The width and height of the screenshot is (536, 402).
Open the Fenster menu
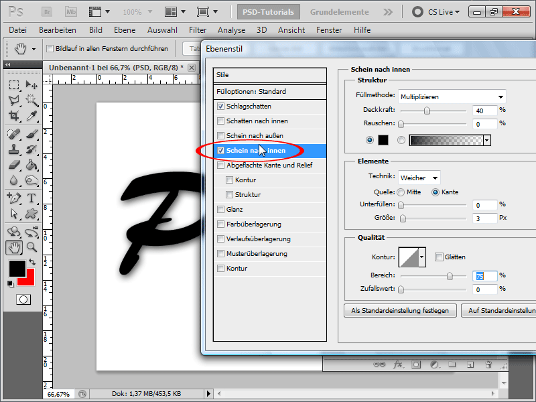pyautogui.click(x=329, y=30)
